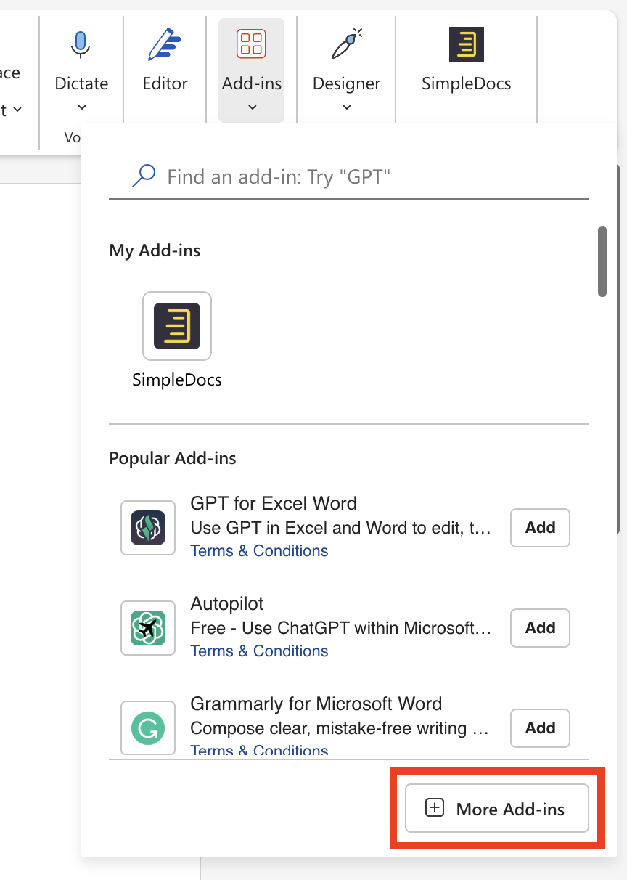627x880 pixels.
Task: Expand the Designer dropdown chevron
Action: (x=346, y=107)
